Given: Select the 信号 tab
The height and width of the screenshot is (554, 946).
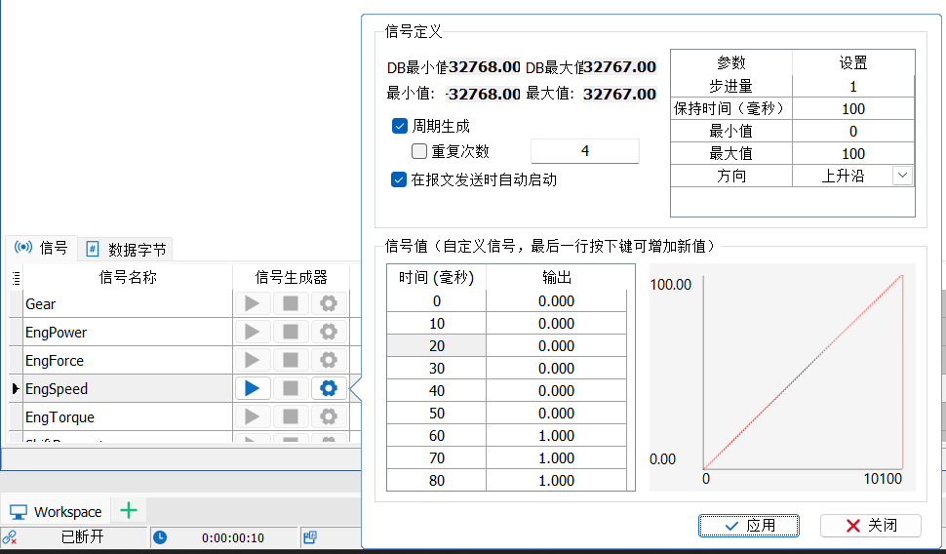Looking at the screenshot, I should point(42,248).
